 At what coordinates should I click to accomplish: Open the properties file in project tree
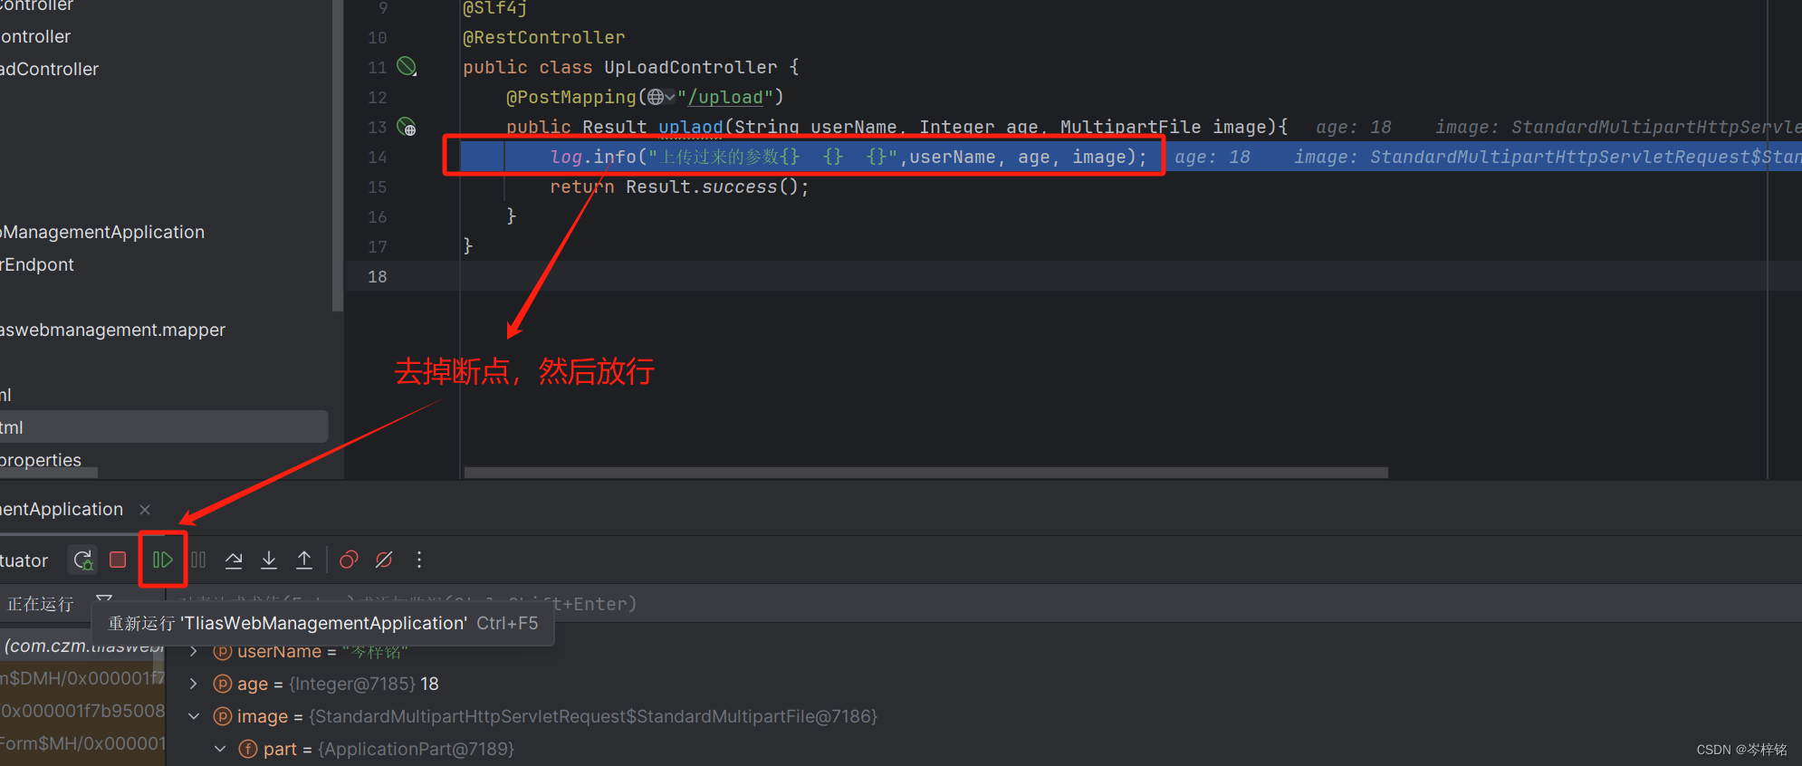tap(41, 460)
